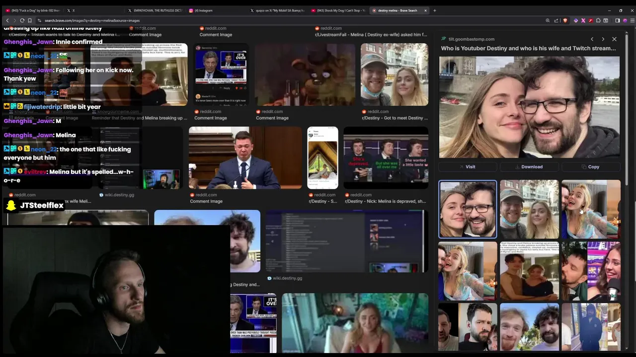636x357 pixels.
Task: Open the red extension icon in the toolbar
Action: tap(590, 20)
